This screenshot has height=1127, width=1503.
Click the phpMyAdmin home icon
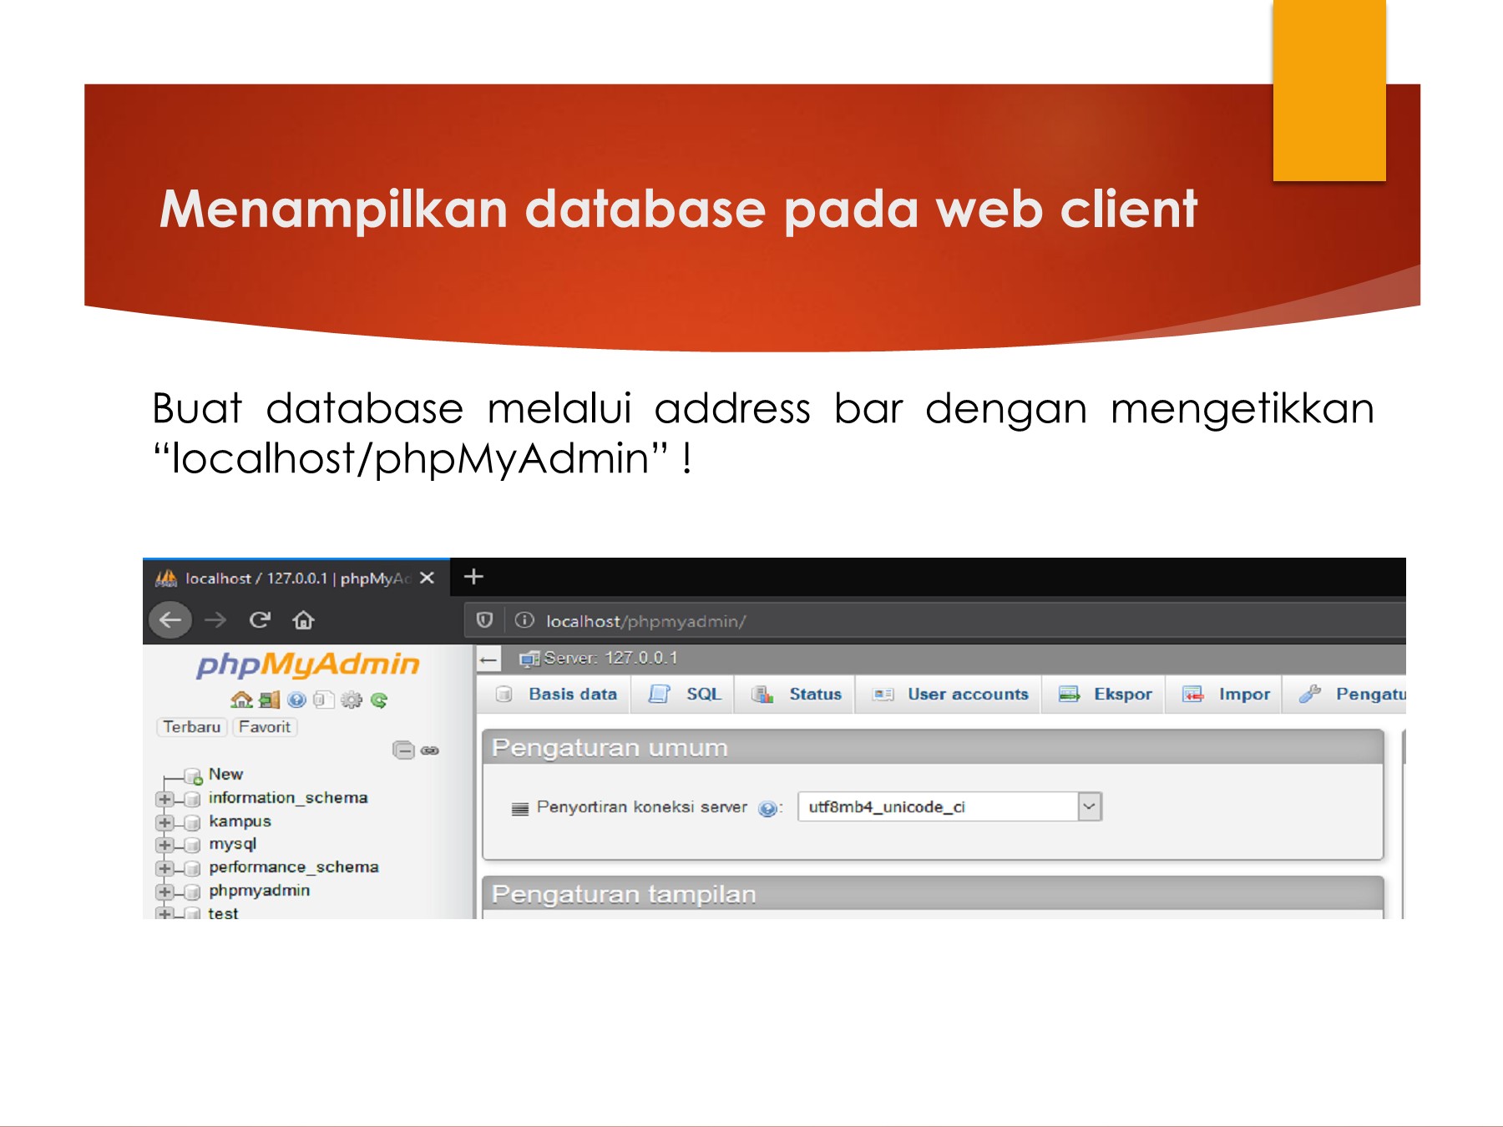pos(242,700)
